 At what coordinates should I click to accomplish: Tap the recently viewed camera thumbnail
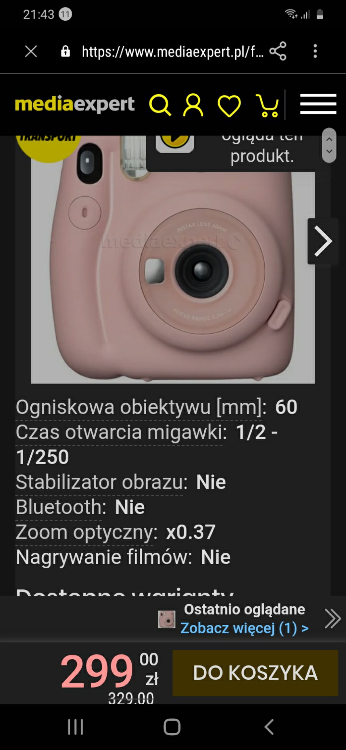(x=167, y=619)
